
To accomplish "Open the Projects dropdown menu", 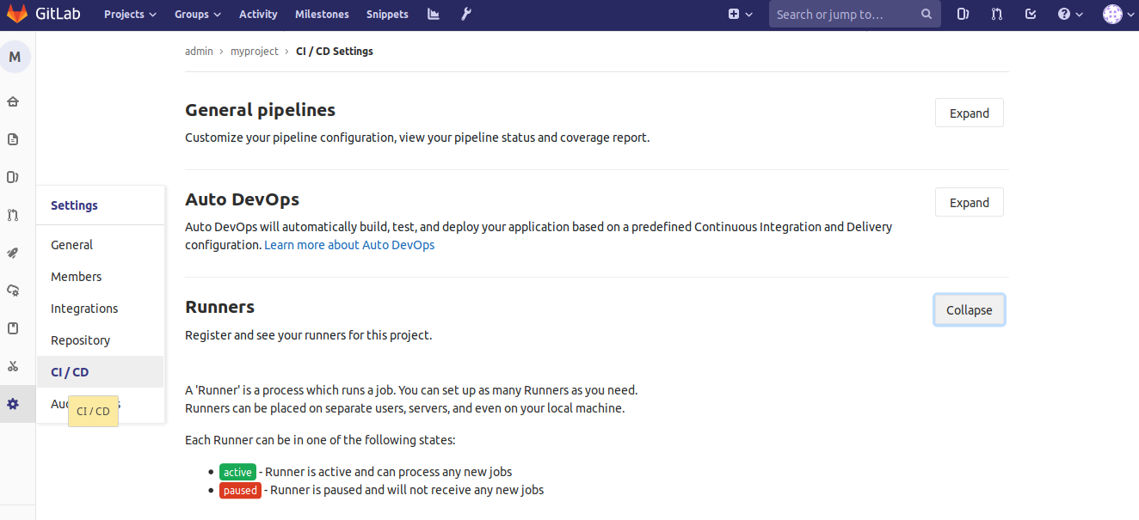I will point(130,14).
